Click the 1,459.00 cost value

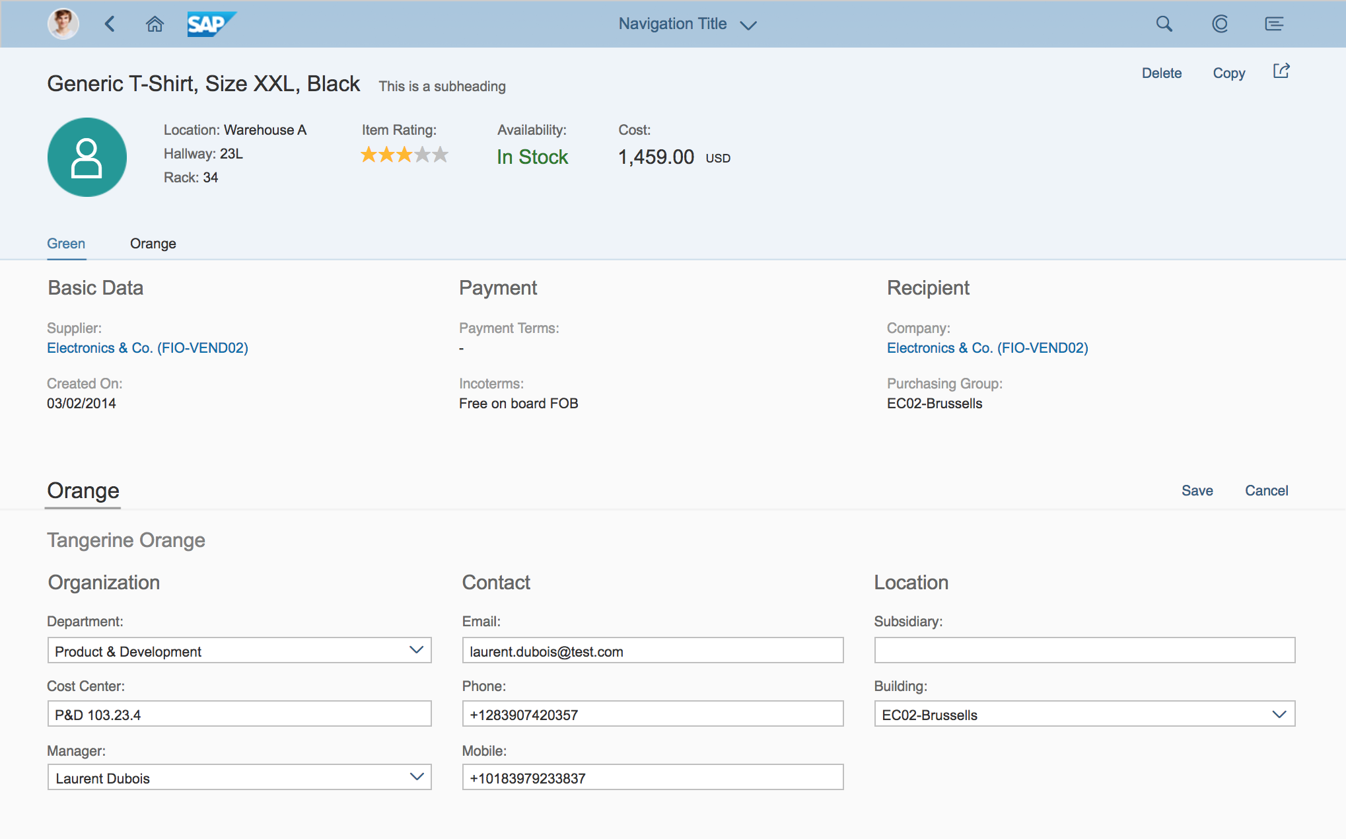pyautogui.click(x=656, y=157)
